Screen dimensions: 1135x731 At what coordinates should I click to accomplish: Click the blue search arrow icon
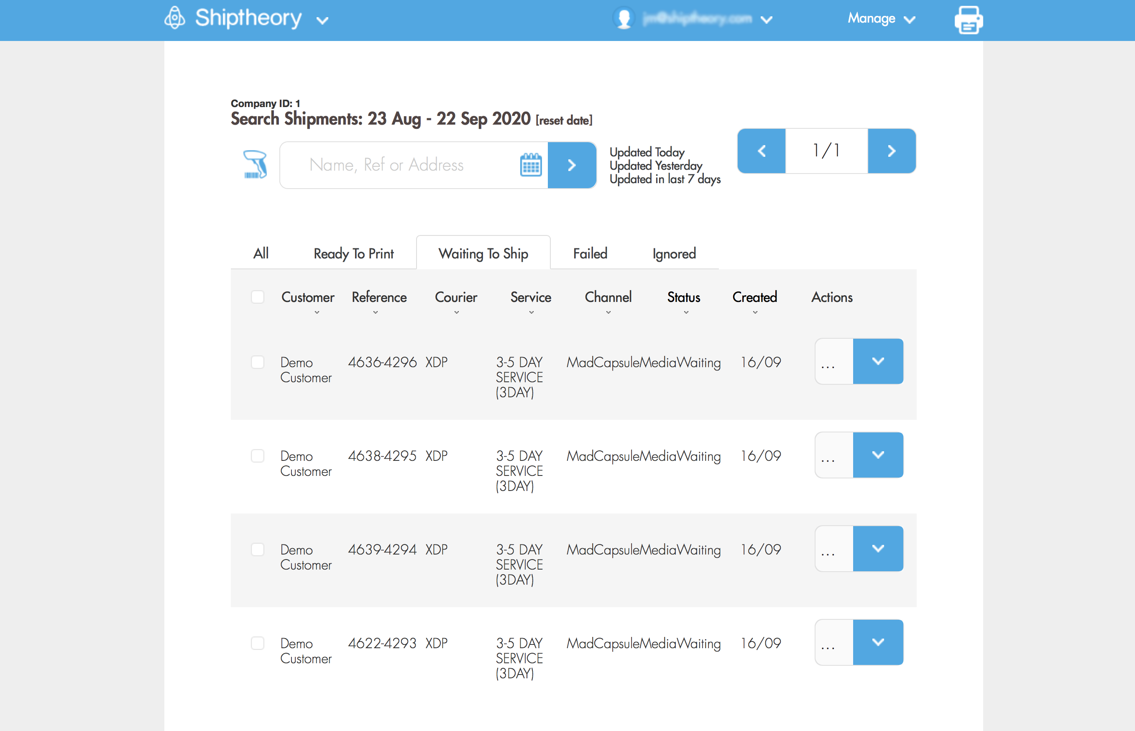coord(572,165)
